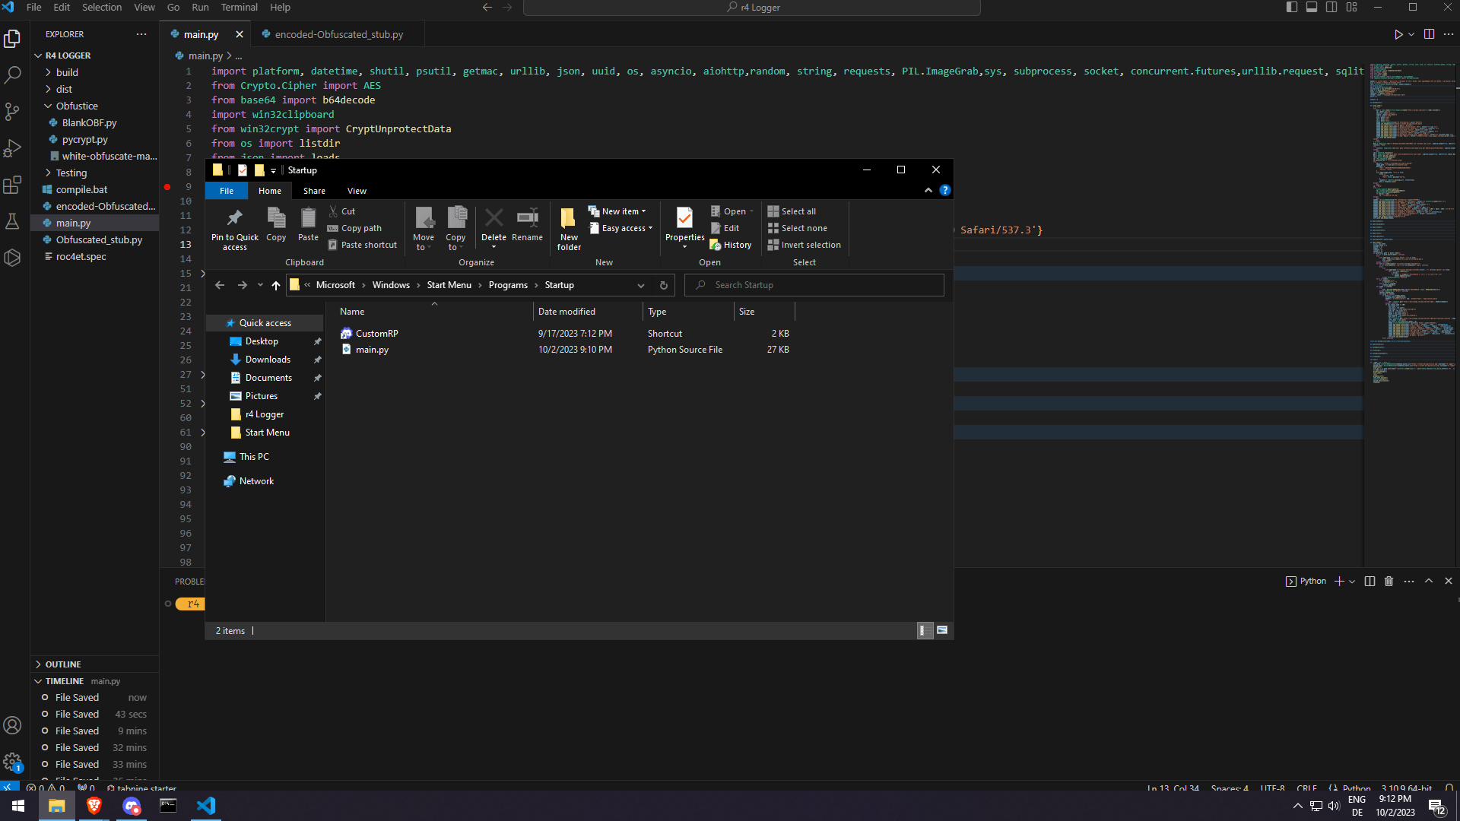The image size is (1460, 821).
Task: Open Downloads in the Quick access pane
Action: [x=268, y=360]
